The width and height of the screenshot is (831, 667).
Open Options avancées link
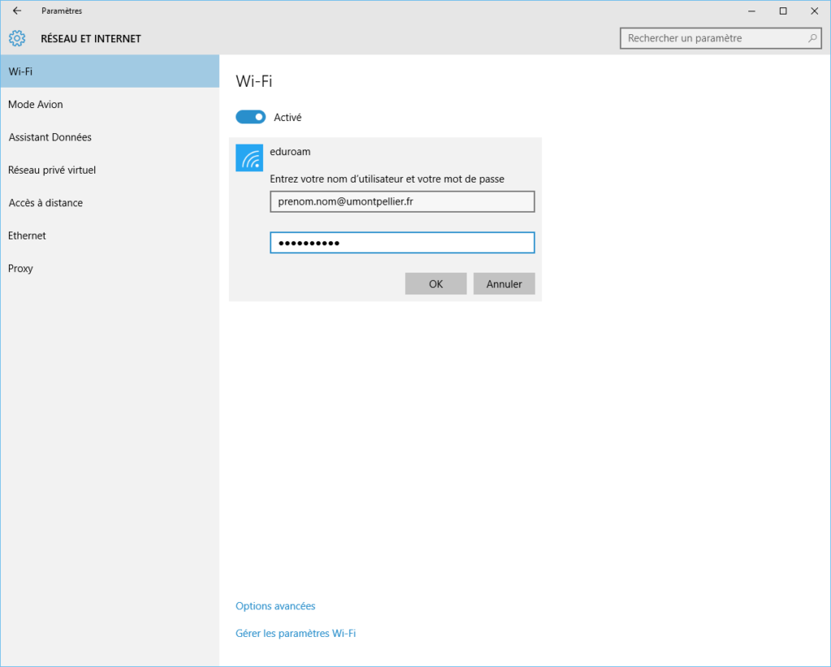(275, 606)
